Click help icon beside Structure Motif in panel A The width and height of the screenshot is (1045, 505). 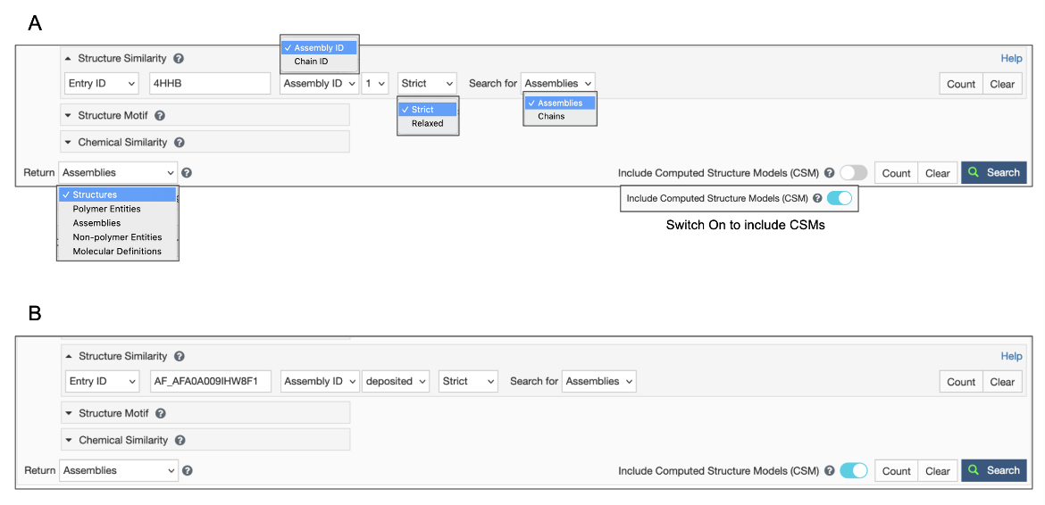click(x=160, y=116)
